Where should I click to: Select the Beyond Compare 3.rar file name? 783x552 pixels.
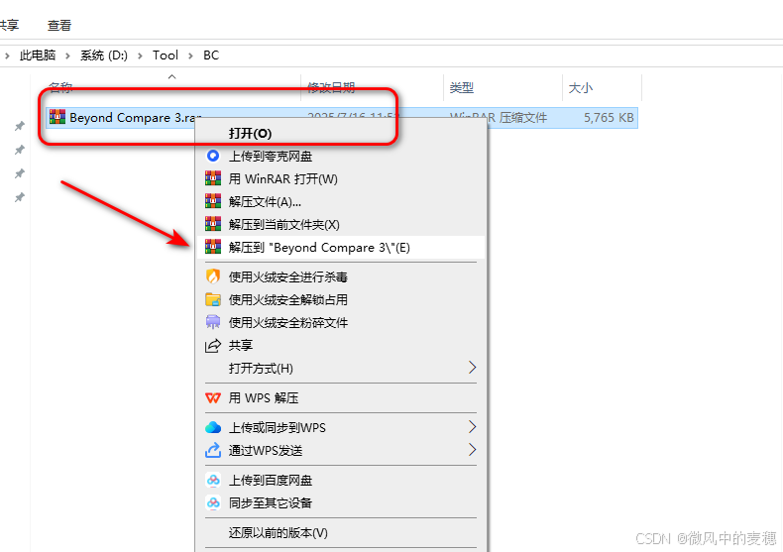[136, 118]
